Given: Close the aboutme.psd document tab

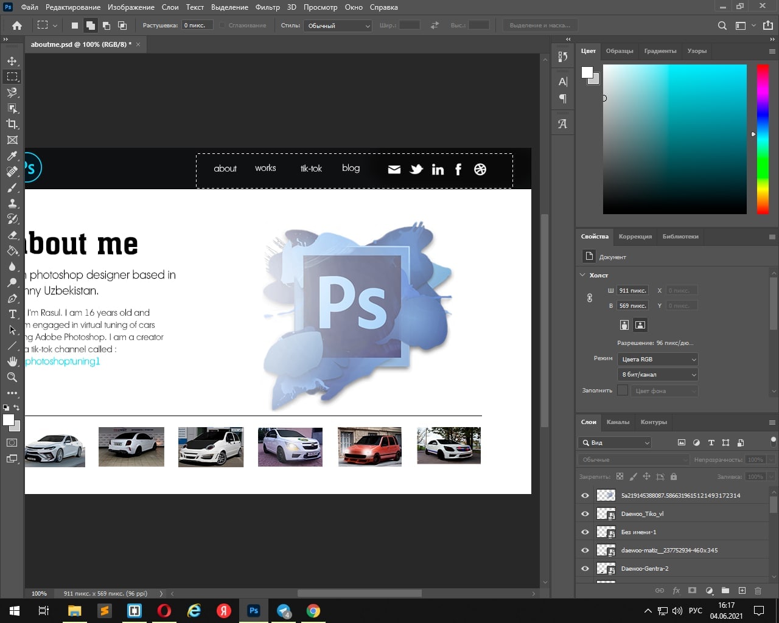Looking at the screenshot, I should pos(138,44).
